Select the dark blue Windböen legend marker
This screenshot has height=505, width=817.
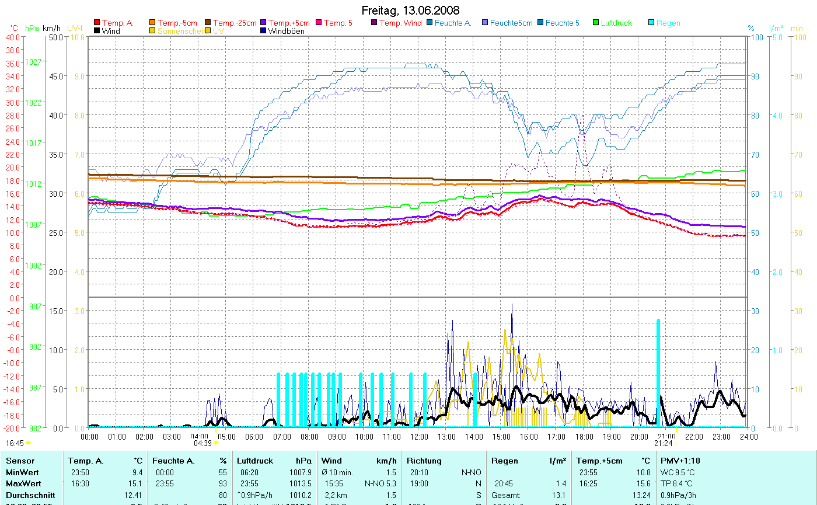(263, 32)
